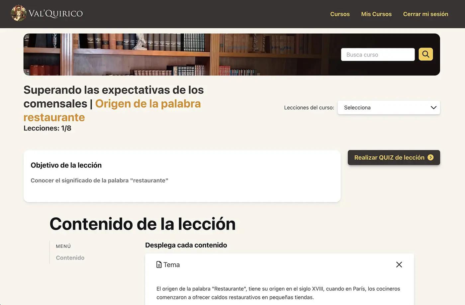
Task: Click the 'Contenido de la lección' heading
Action: pos(142,224)
